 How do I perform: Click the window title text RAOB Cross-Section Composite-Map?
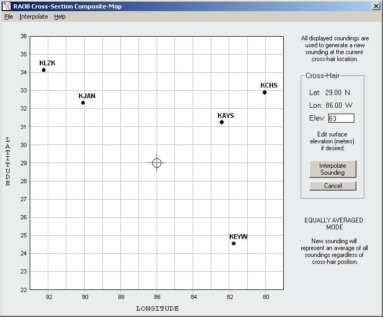point(67,6)
